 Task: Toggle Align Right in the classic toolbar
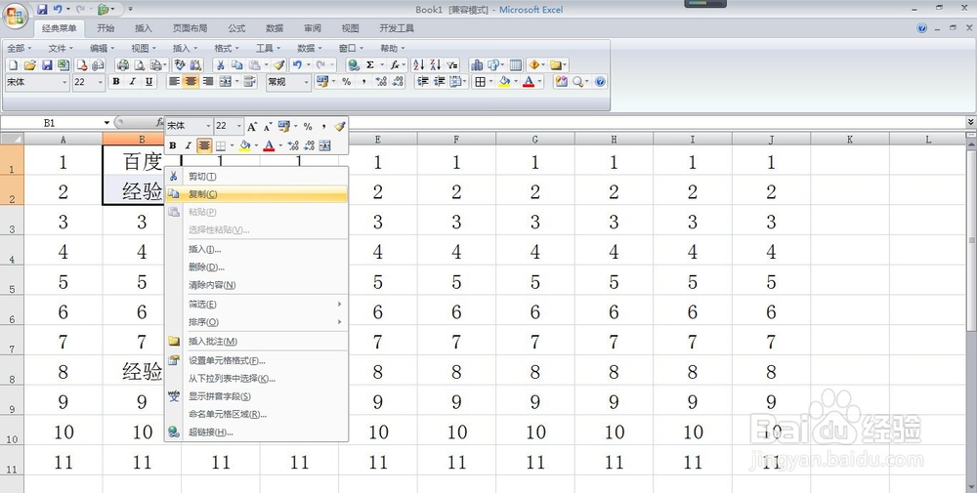[x=207, y=82]
